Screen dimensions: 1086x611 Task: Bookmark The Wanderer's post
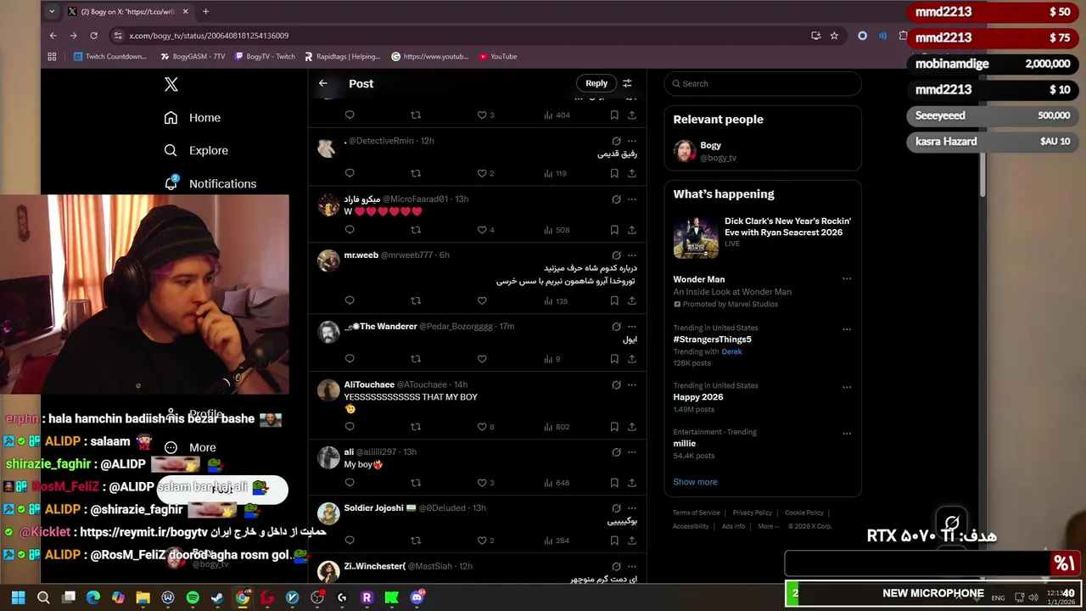coord(614,359)
